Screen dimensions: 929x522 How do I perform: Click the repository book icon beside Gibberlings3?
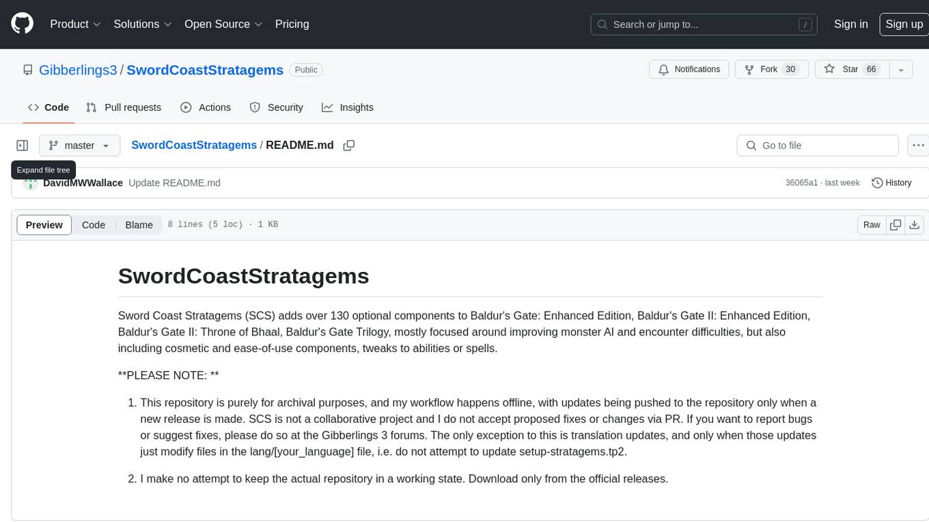tap(27, 70)
